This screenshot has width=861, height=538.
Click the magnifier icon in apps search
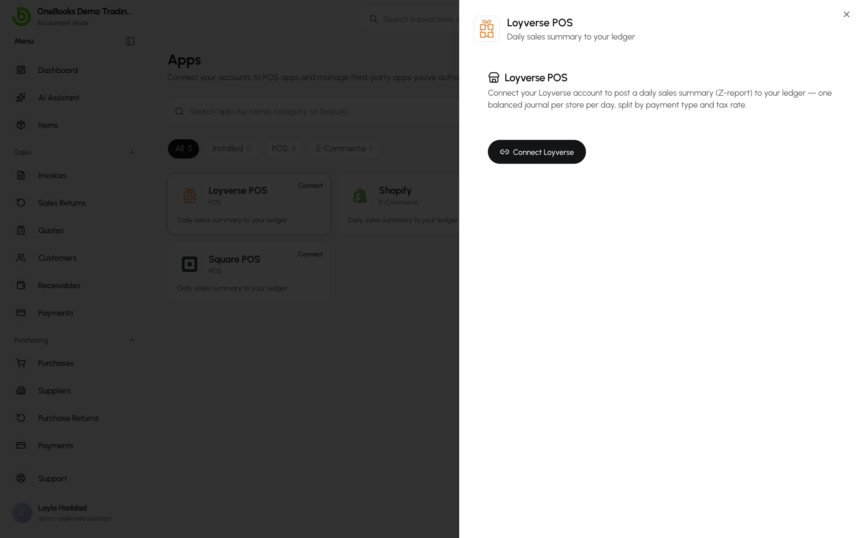pos(179,111)
